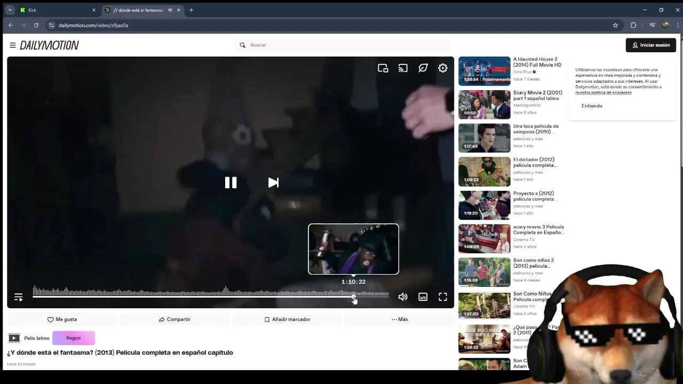Click the search magnifier icon
This screenshot has width=683, height=384.
tap(242, 45)
